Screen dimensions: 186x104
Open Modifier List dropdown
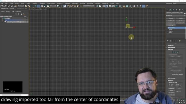[x=176, y=16]
